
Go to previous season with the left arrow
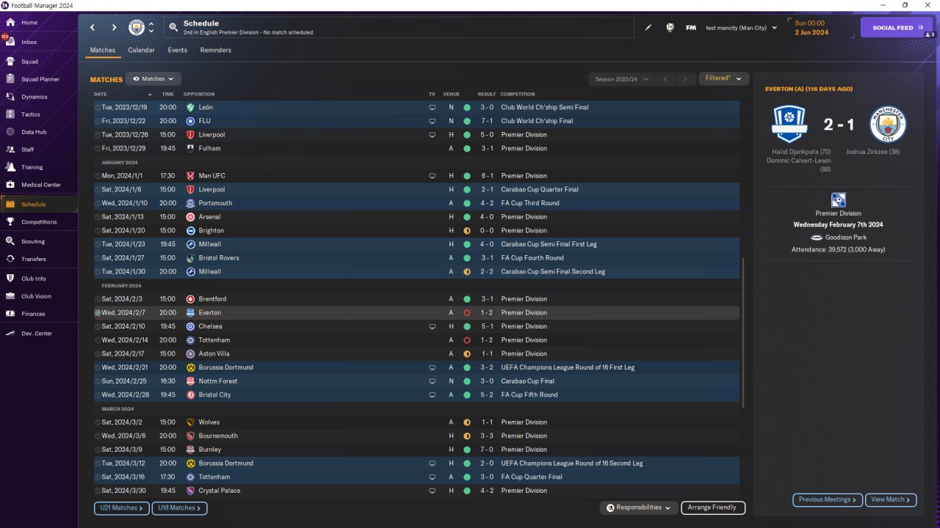(665, 78)
